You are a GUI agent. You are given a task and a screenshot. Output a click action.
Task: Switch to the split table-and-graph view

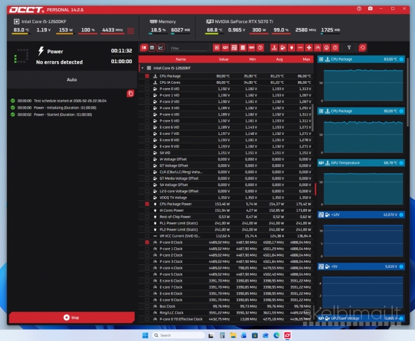point(144,48)
